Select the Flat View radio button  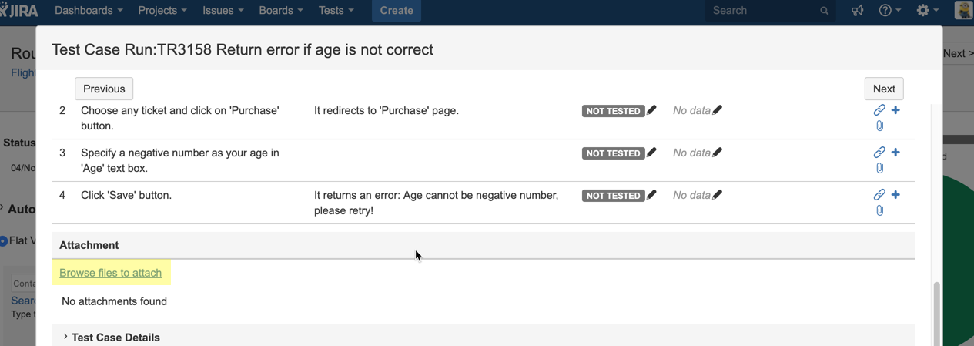click(4, 241)
